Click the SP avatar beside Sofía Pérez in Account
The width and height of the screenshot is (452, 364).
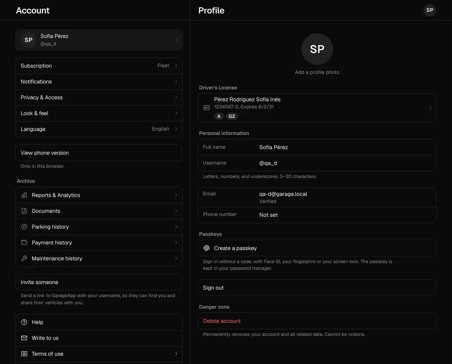(x=29, y=40)
